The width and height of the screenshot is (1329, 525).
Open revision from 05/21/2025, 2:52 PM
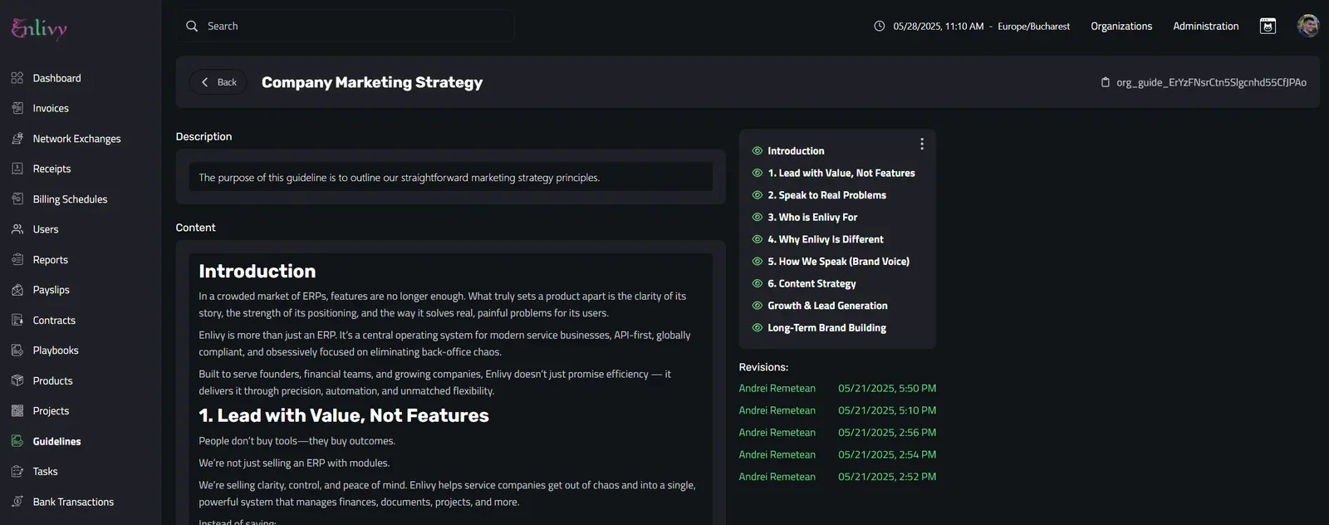tap(837, 477)
